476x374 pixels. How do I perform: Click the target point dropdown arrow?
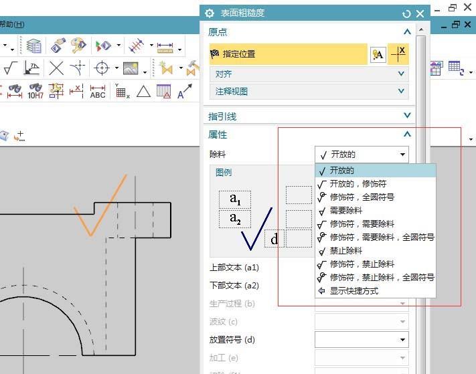[x=116, y=68]
